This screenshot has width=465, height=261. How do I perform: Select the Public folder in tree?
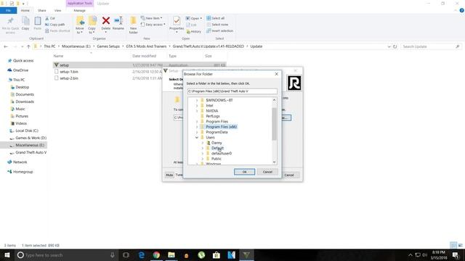217,159
